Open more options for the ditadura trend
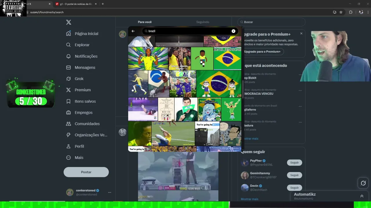The image size is (371, 208). click(x=300, y=122)
